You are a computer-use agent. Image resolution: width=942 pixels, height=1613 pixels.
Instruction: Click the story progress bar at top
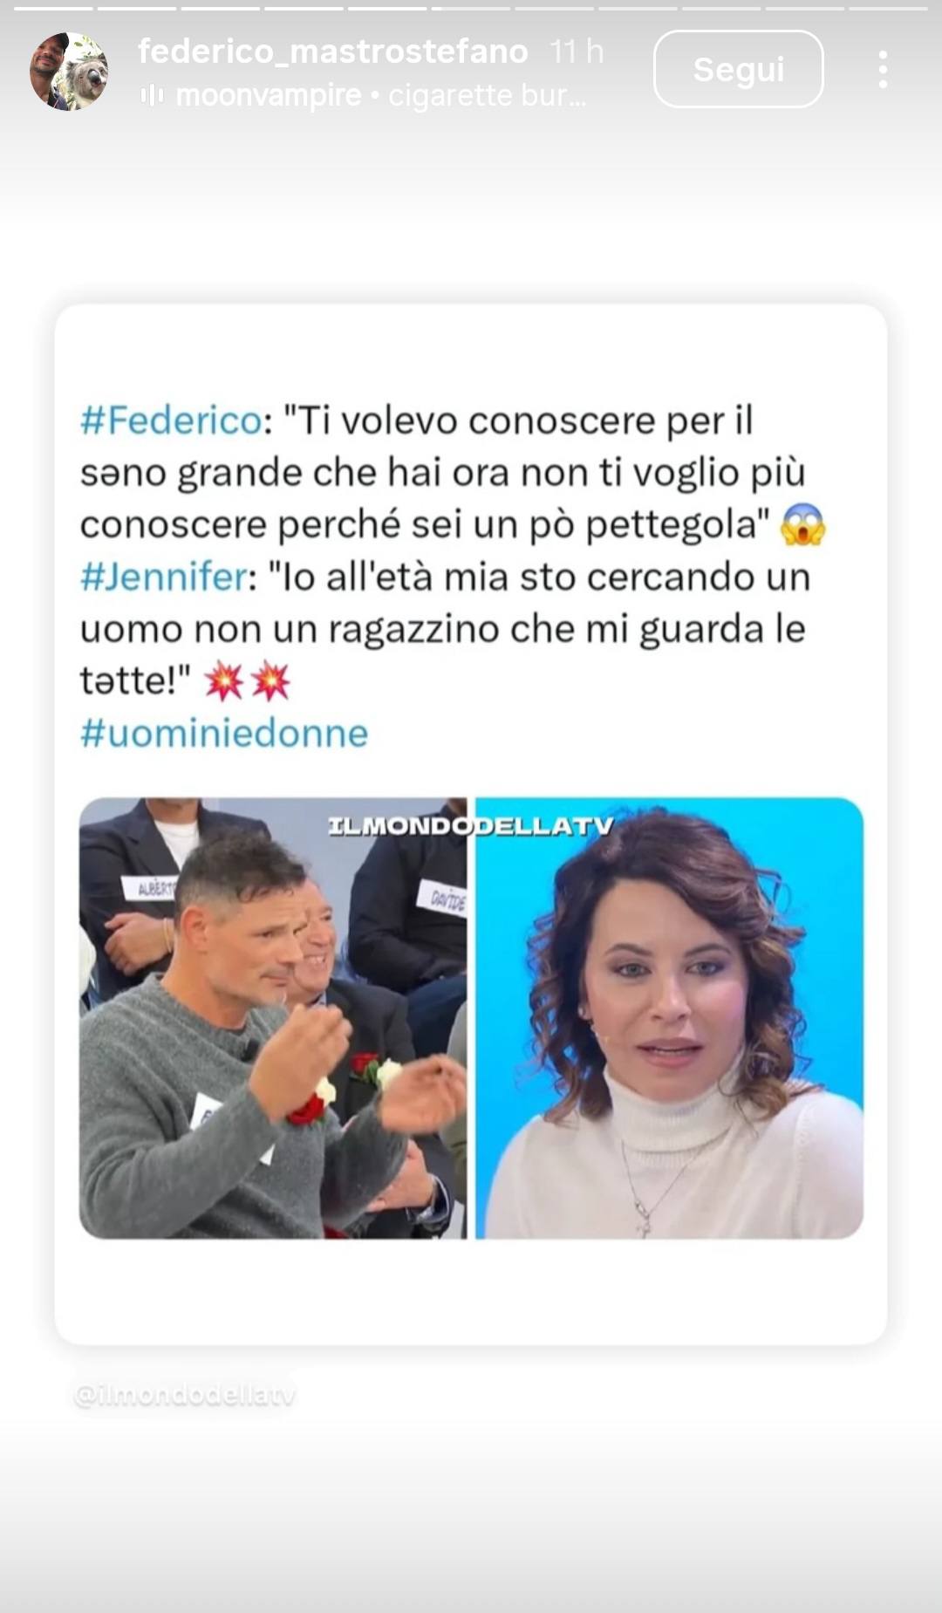[471, 9]
